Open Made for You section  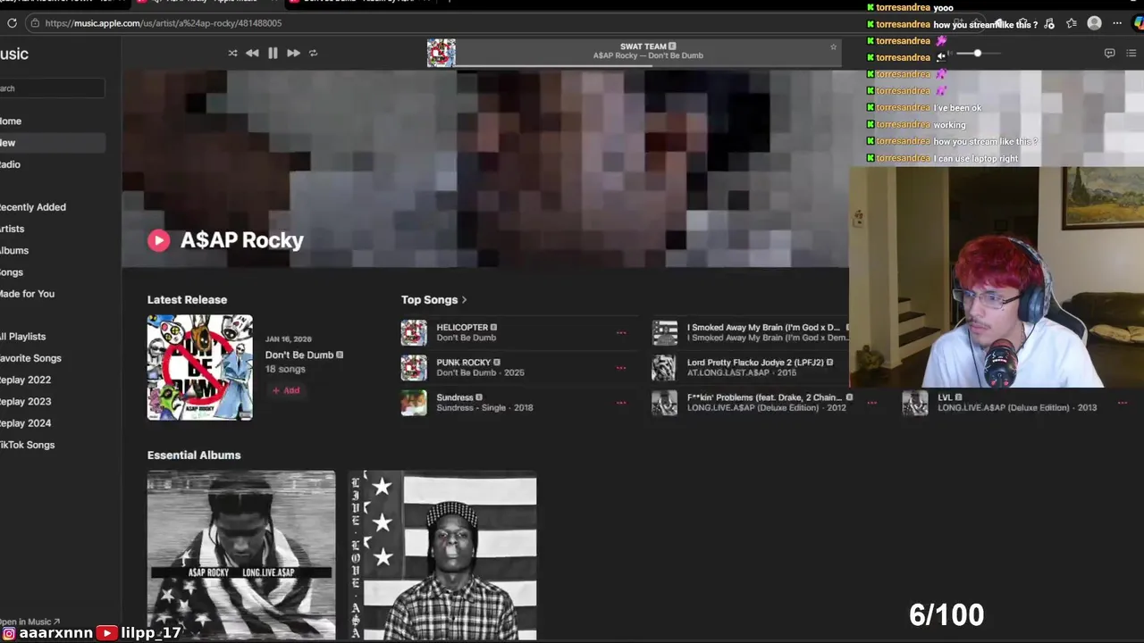(x=27, y=294)
